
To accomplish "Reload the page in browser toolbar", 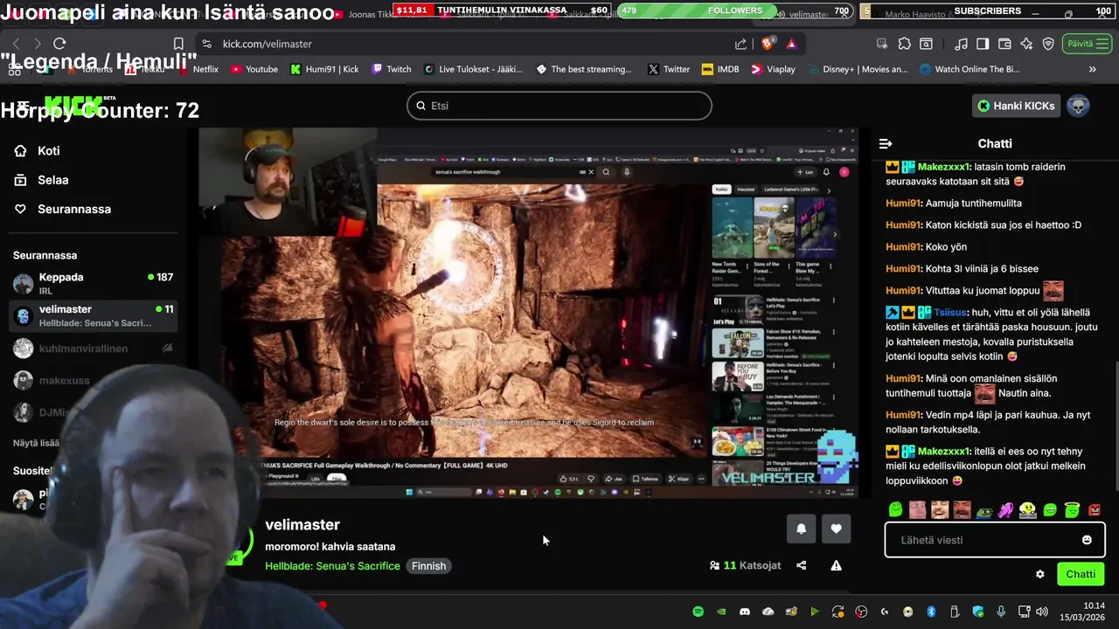I will pyautogui.click(x=59, y=44).
